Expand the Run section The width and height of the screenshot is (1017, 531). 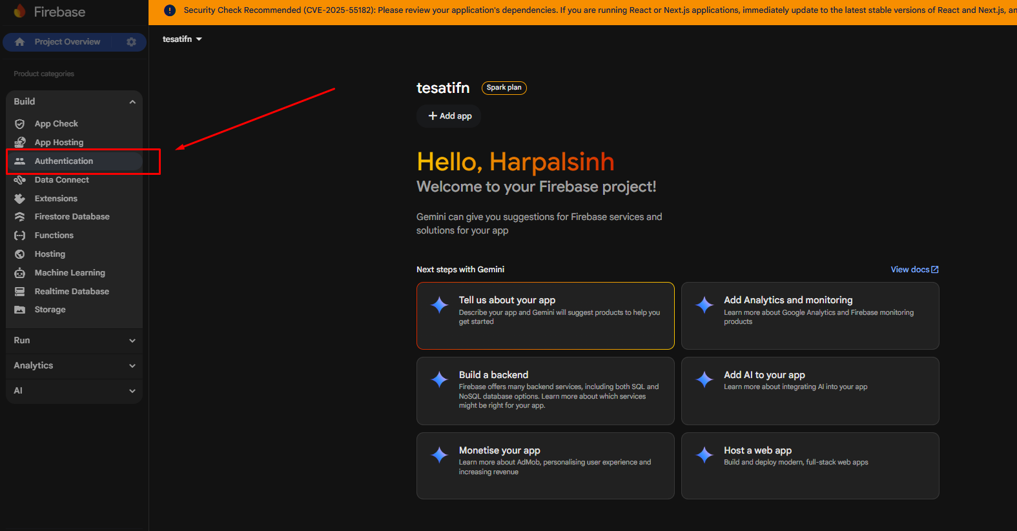(74, 341)
